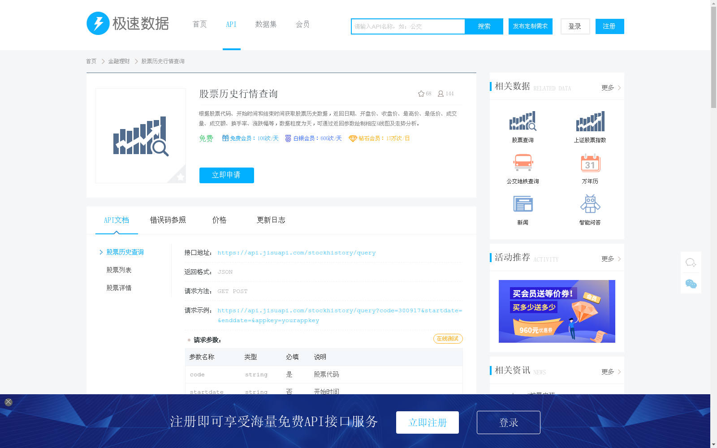717x448 pixels.
Task: Open the 万年历 calendar icon
Action: point(590,163)
